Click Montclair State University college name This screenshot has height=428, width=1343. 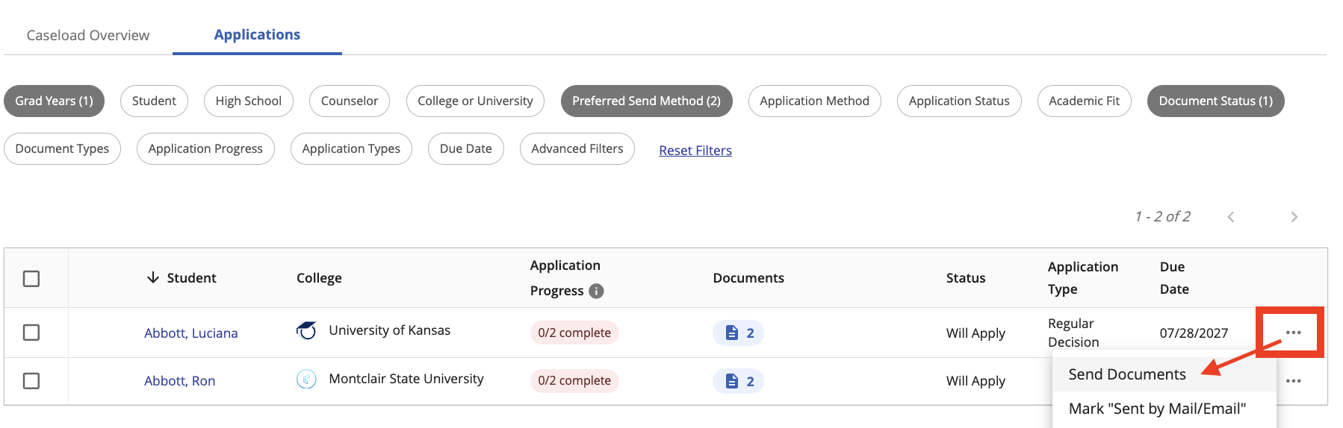(406, 379)
